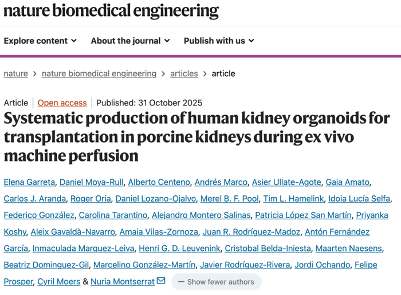Screen dimensions: 401x295
Task: Open the About the journal menu
Action: 130,41
